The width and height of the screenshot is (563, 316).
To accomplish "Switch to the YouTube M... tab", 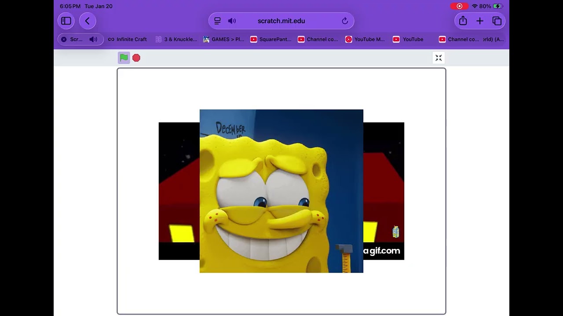I will coord(365,39).
